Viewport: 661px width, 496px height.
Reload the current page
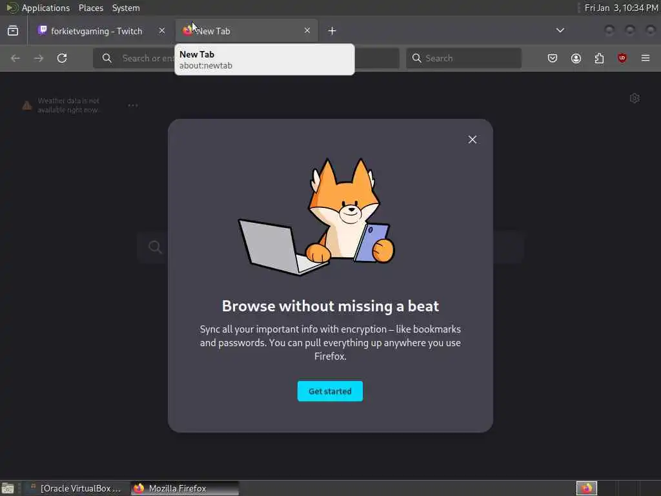[x=62, y=58]
